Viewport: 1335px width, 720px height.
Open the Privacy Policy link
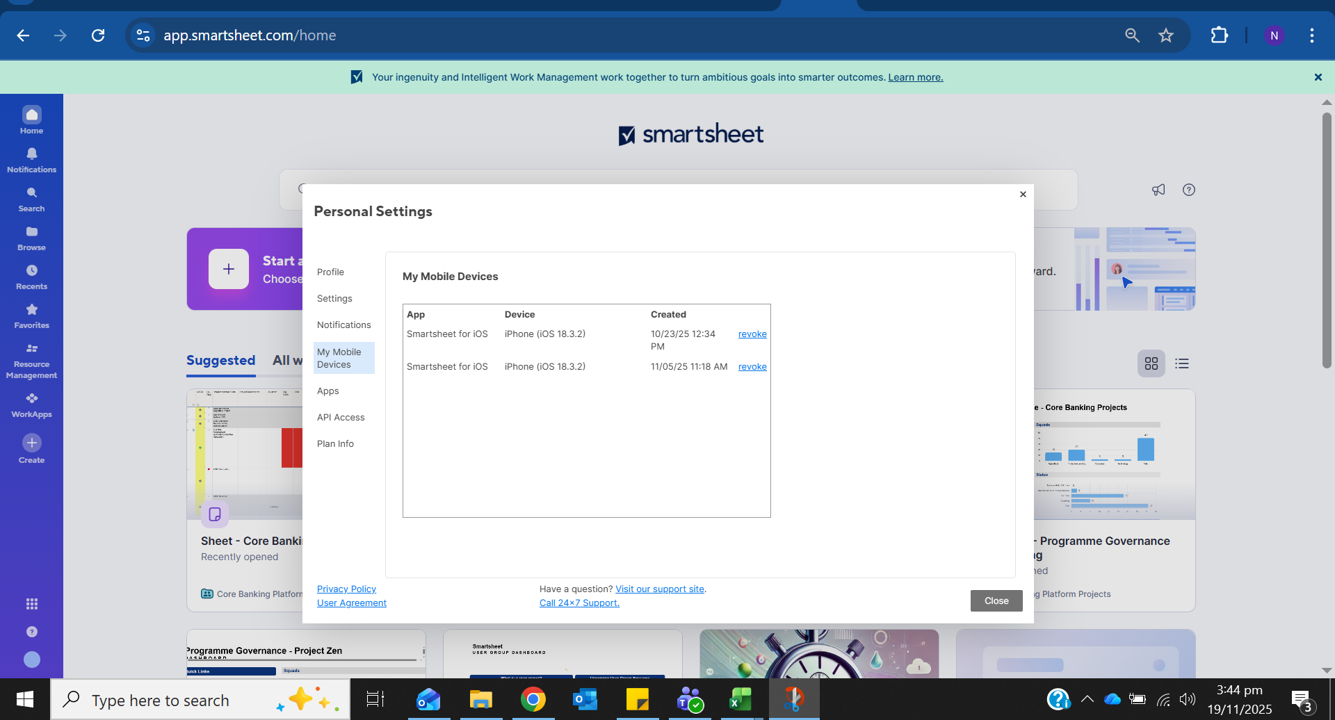pyautogui.click(x=346, y=589)
